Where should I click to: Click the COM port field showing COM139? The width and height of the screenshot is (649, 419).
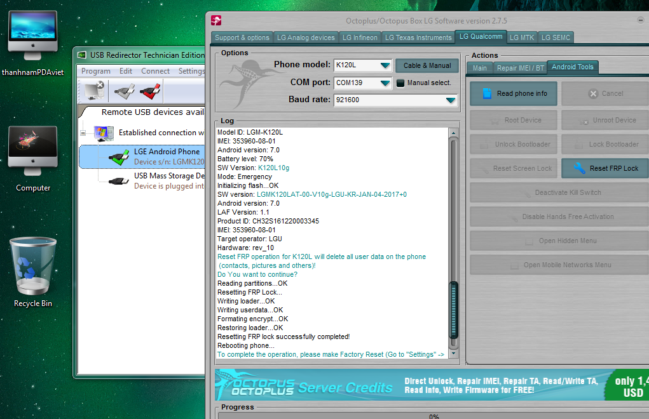[362, 83]
